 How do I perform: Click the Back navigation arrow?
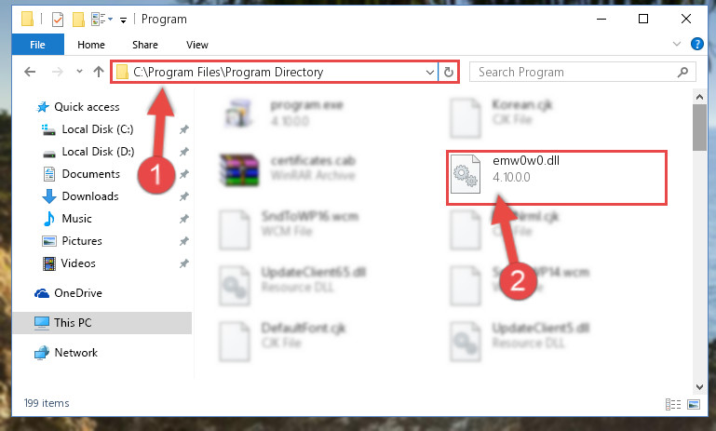[30, 72]
